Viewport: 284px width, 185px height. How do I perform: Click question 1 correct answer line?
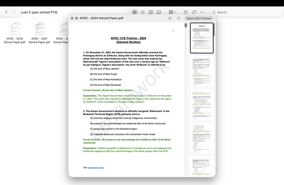[108, 90]
